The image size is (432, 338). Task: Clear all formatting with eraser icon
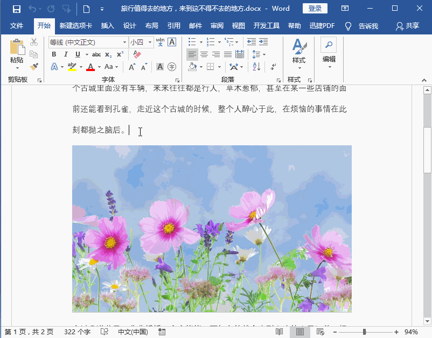pos(137,54)
